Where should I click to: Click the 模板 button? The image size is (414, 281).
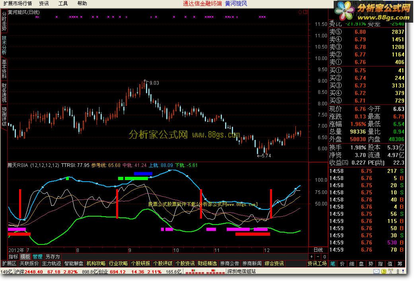tap(25, 256)
